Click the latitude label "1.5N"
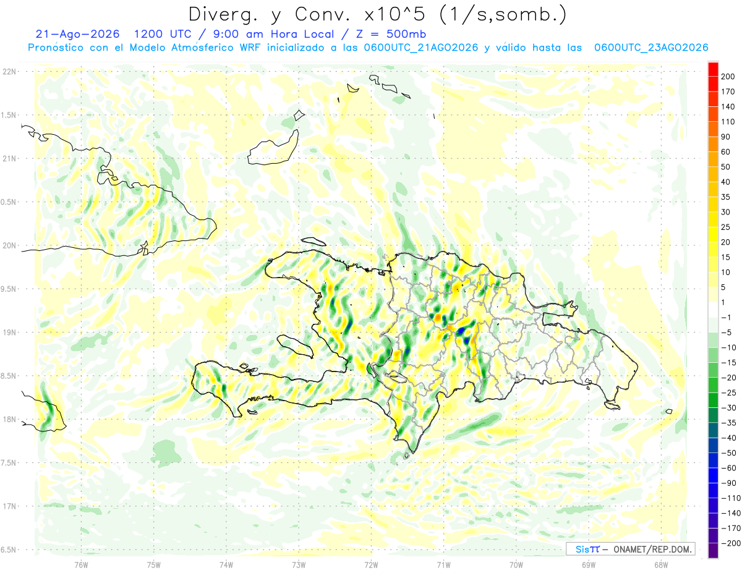 [x=7, y=115]
